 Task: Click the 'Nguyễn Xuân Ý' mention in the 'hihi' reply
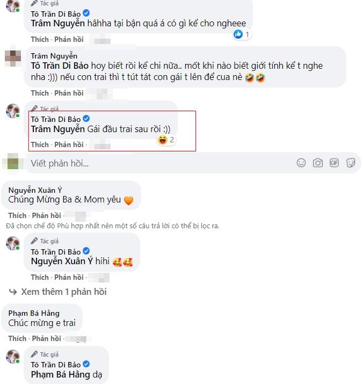pos(62,262)
